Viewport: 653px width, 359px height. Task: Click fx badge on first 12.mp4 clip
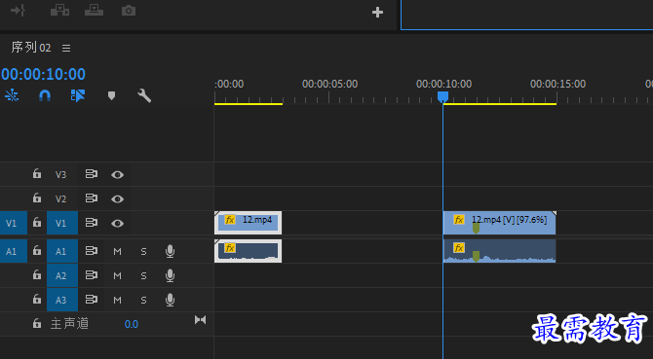[x=230, y=220]
